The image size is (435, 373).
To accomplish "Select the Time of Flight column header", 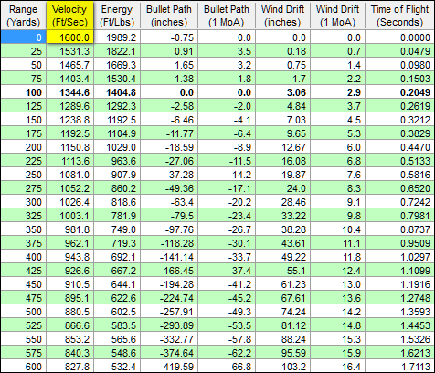I will 399,16.
